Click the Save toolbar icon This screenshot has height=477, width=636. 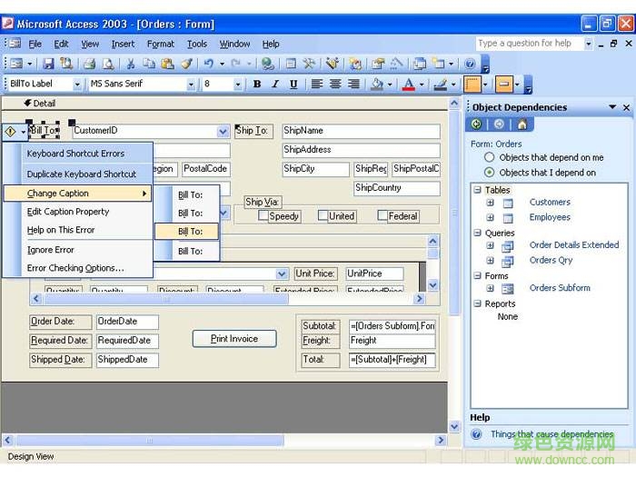click(47, 64)
